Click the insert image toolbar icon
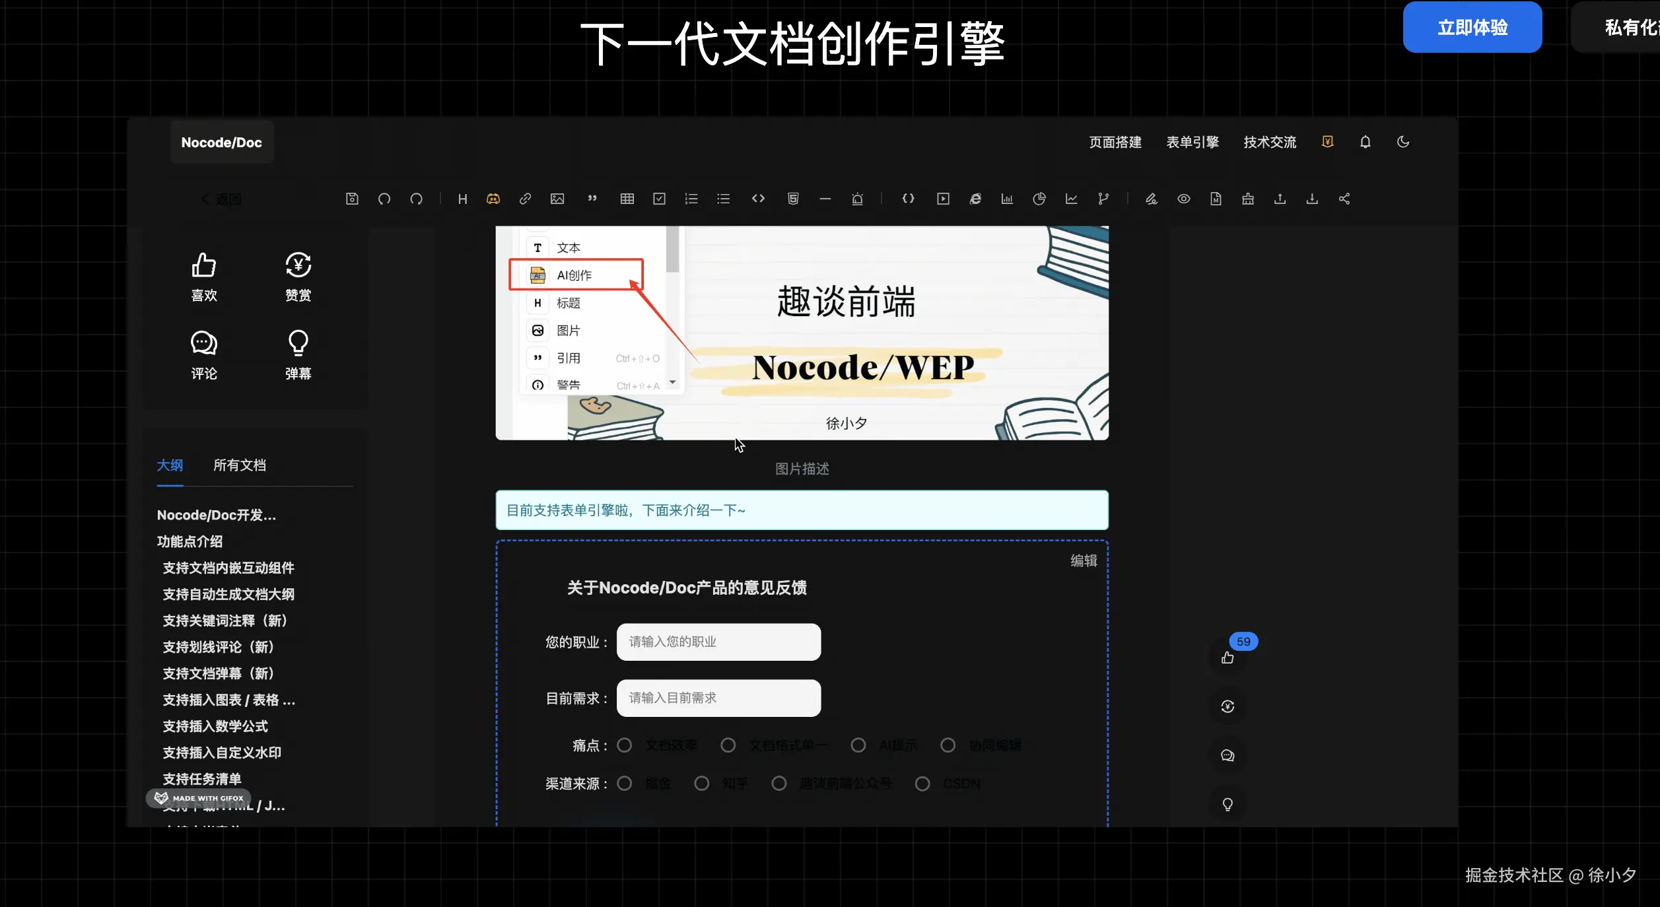Screen dimensions: 1660x907 [557, 199]
